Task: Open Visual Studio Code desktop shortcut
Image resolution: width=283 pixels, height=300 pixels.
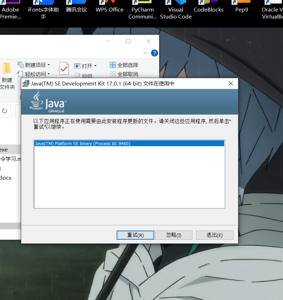Action: (176, 9)
